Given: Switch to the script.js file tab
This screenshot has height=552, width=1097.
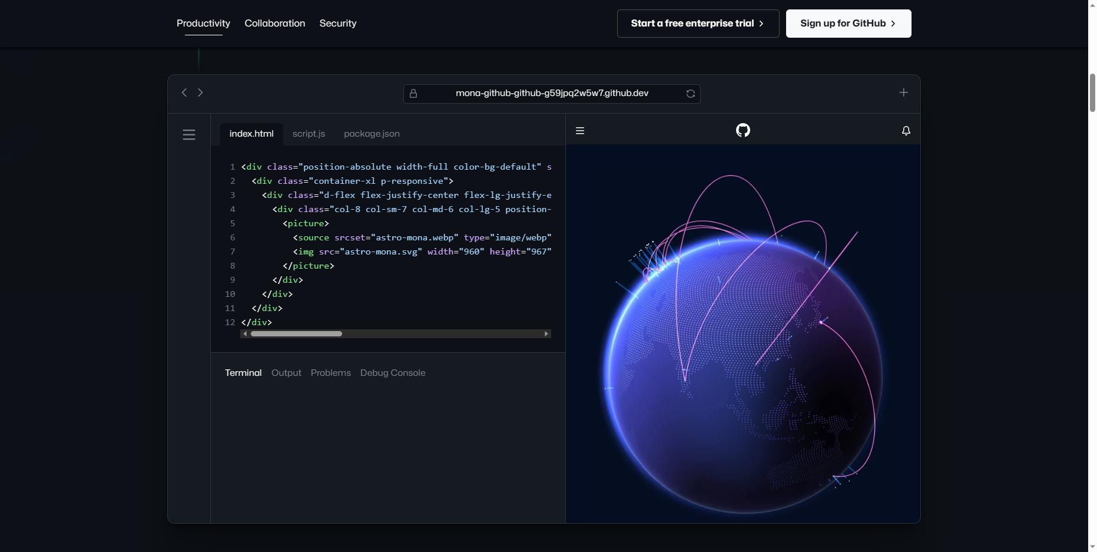Looking at the screenshot, I should click(309, 134).
